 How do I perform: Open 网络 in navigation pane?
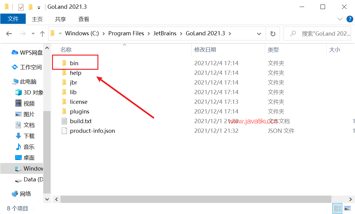click(x=21, y=194)
